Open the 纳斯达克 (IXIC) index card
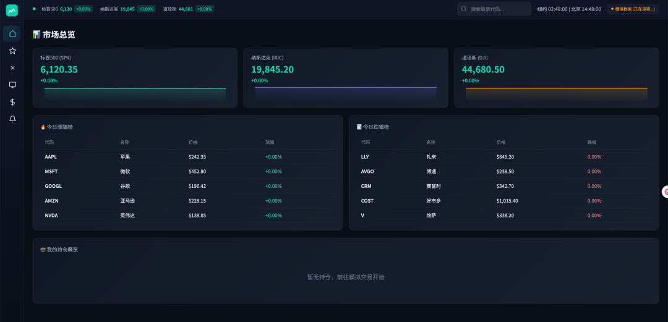The height and width of the screenshot is (322, 668). [345, 78]
